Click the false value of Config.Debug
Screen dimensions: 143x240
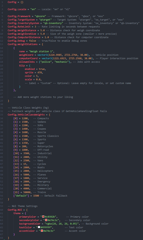coord(33,41)
